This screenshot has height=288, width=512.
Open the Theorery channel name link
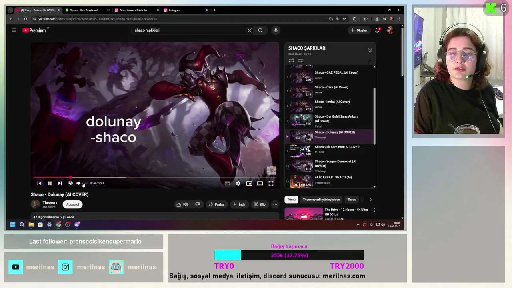(50, 202)
